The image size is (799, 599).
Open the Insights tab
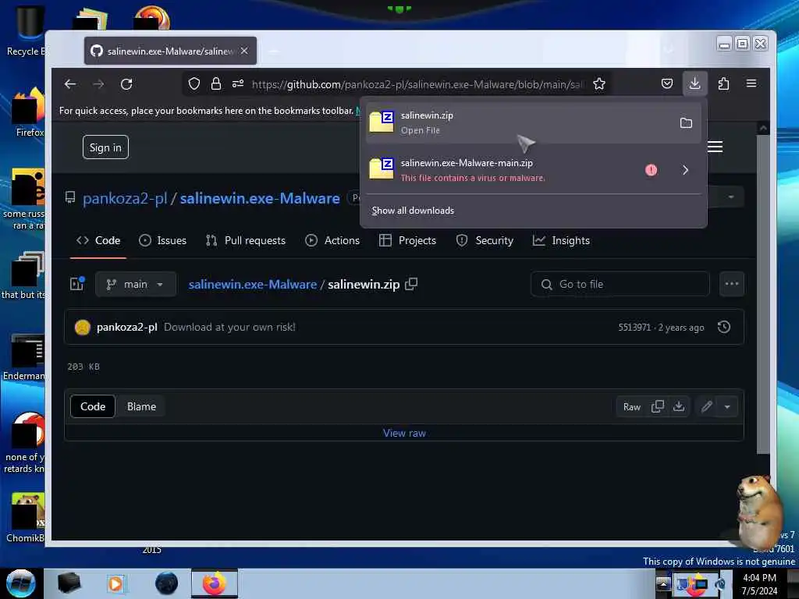(561, 240)
